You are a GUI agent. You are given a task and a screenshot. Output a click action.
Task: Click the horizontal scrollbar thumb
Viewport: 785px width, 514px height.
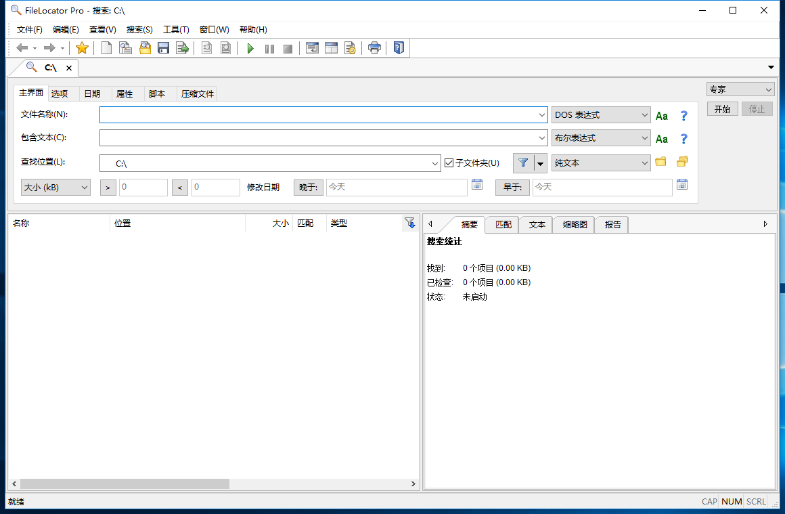click(x=125, y=484)
